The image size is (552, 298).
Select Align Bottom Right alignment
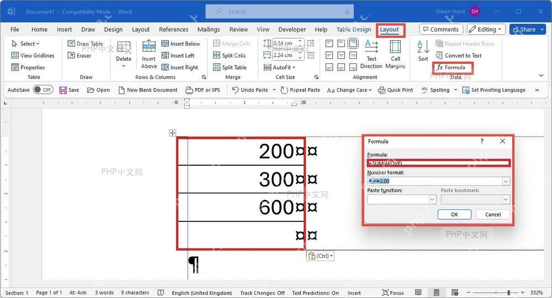point(353,67)
